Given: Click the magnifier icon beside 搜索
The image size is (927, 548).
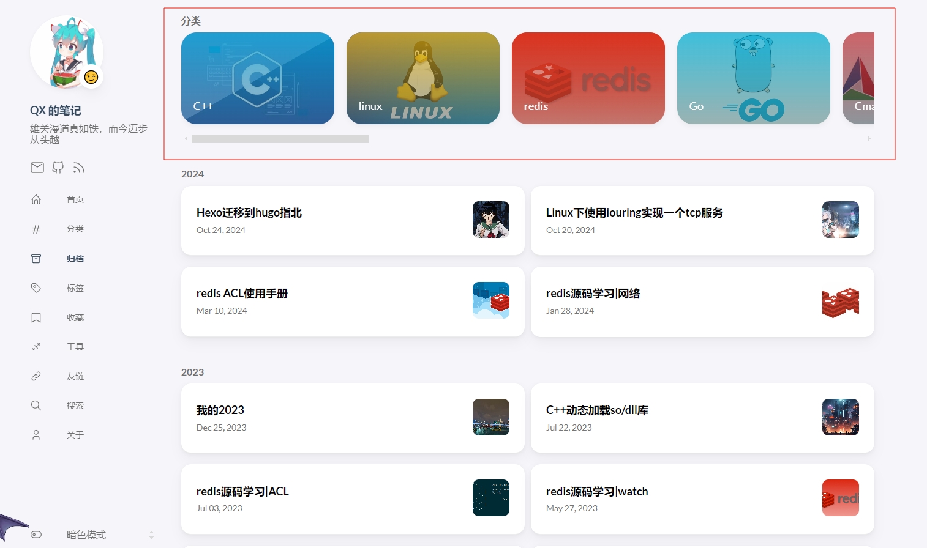Looking at the screenshot, I should click(x=36, y=405).
